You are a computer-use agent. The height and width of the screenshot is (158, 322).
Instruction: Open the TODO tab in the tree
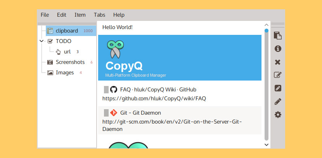pyautogui.click(x=63, y=41)
